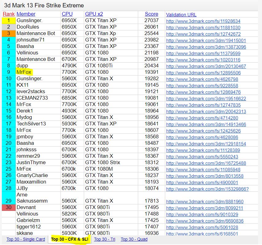
Task: Open validation link ending in 3dm/20130467
Action: [206, 66]
